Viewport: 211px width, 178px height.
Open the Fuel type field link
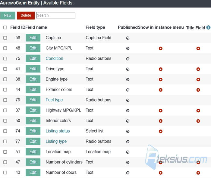pos(54,100)
